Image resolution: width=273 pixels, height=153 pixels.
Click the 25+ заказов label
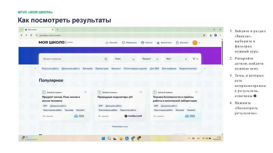(159, 116)
